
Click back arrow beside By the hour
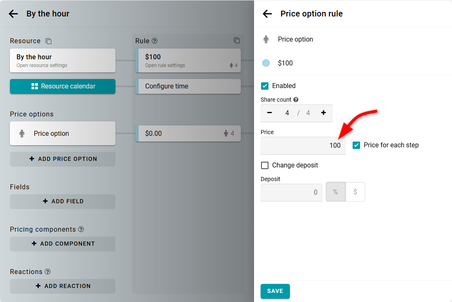click(x=13, y=14)
